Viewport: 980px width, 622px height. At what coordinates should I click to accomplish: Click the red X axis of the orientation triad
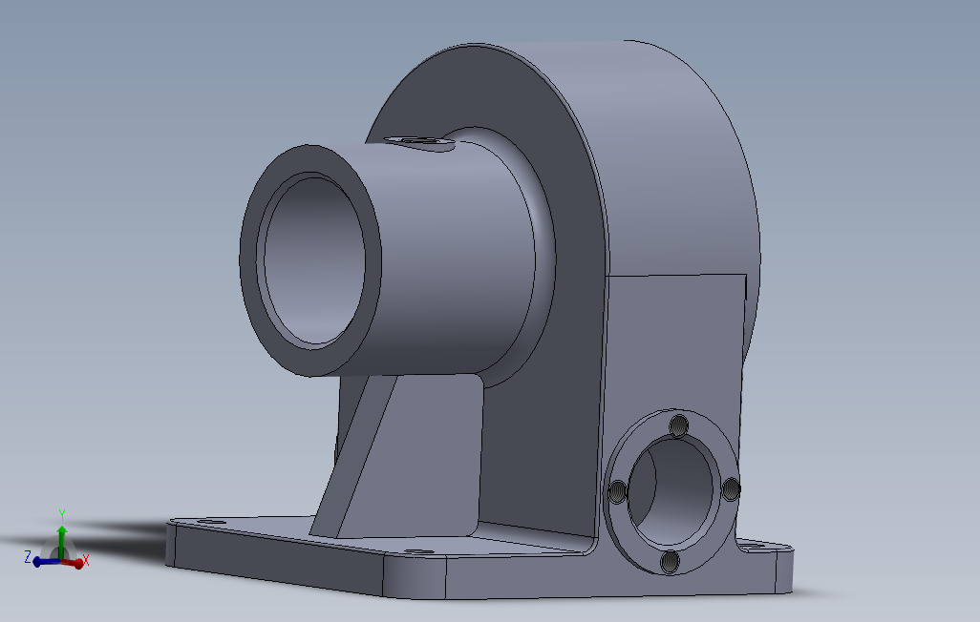pos(74,563)
